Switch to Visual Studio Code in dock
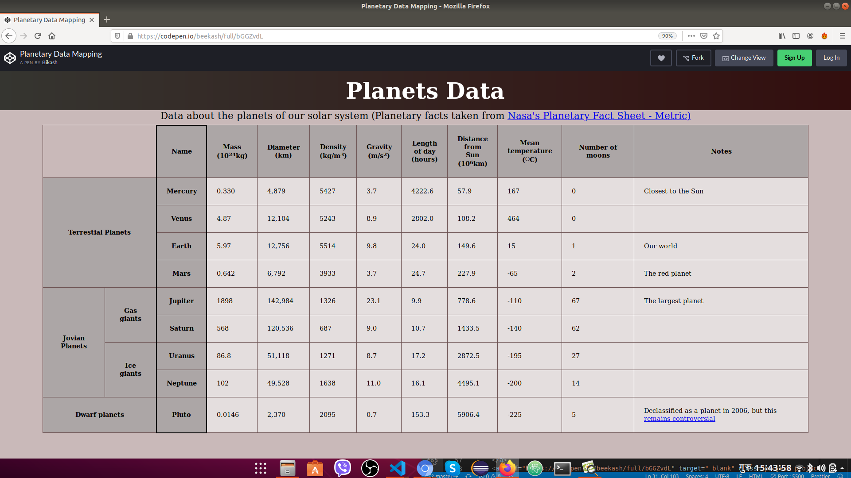Image resolution: width=851 pixels, height=478 pixels. 398,468
